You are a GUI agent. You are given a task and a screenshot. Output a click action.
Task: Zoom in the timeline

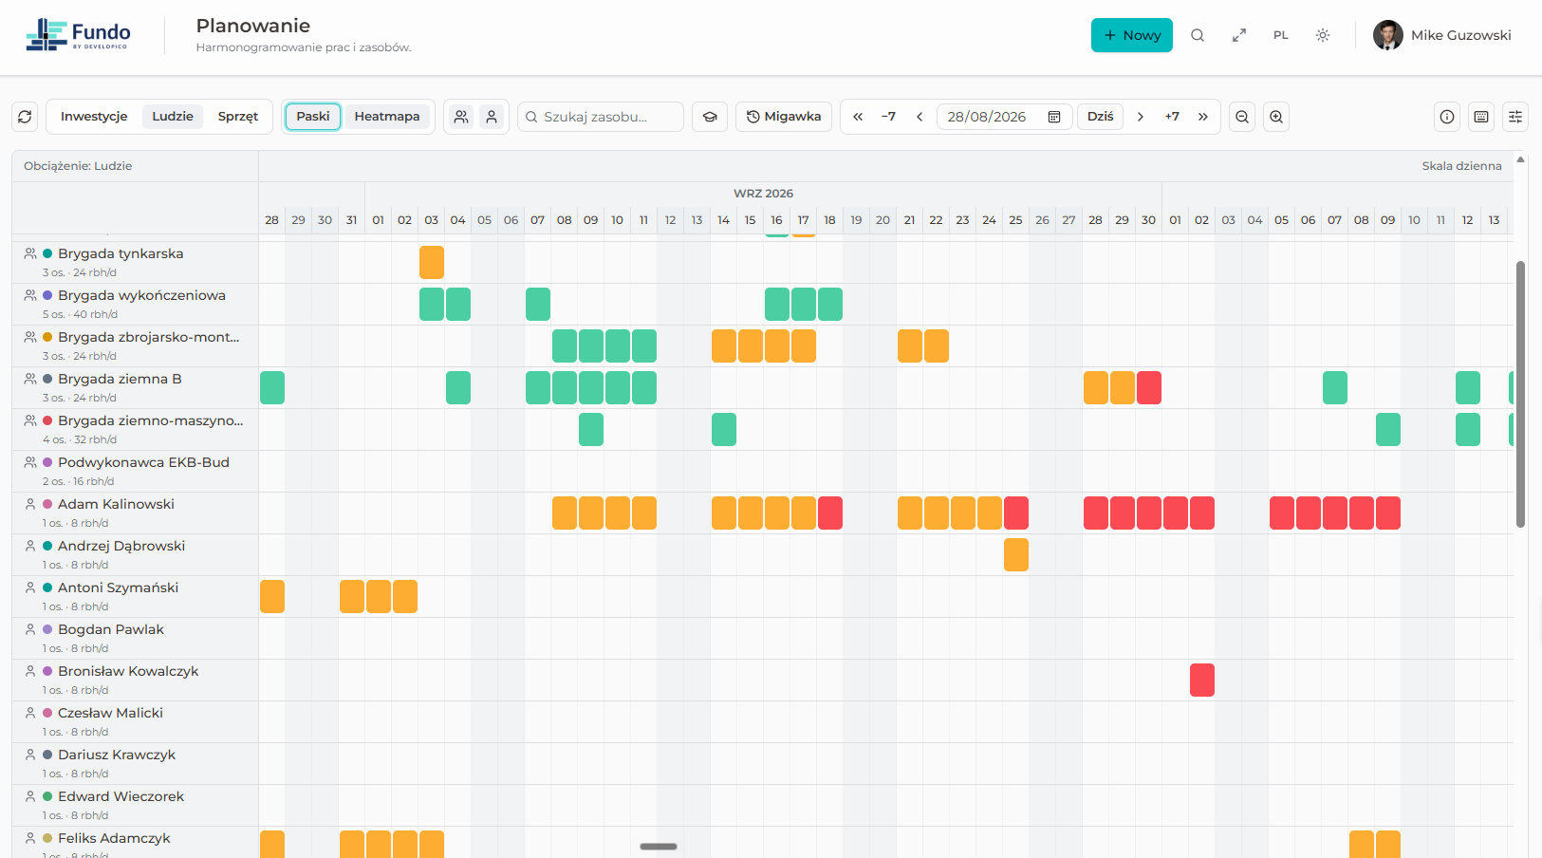pyautogui.click(x=1276, y=117)
